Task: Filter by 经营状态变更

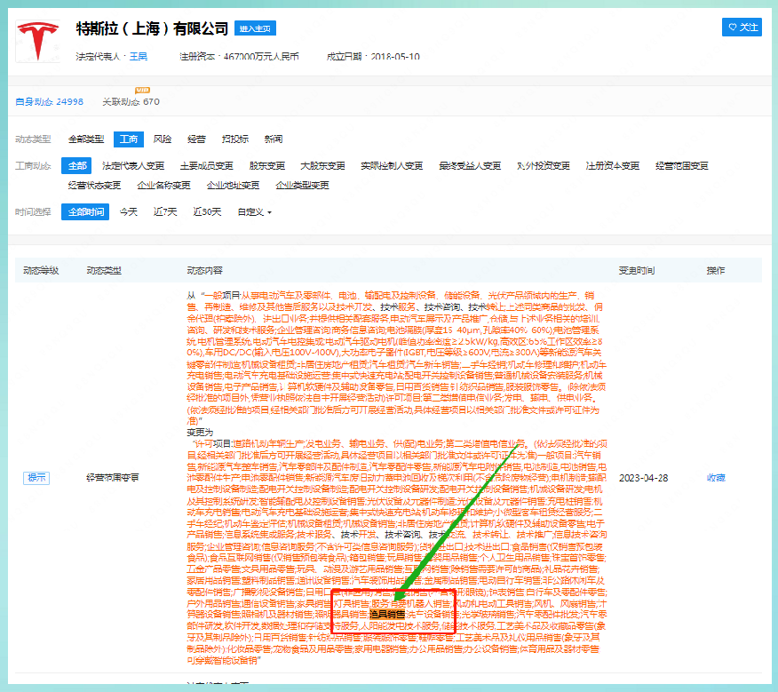Action: pyautogui.click(x=94, y=185)
